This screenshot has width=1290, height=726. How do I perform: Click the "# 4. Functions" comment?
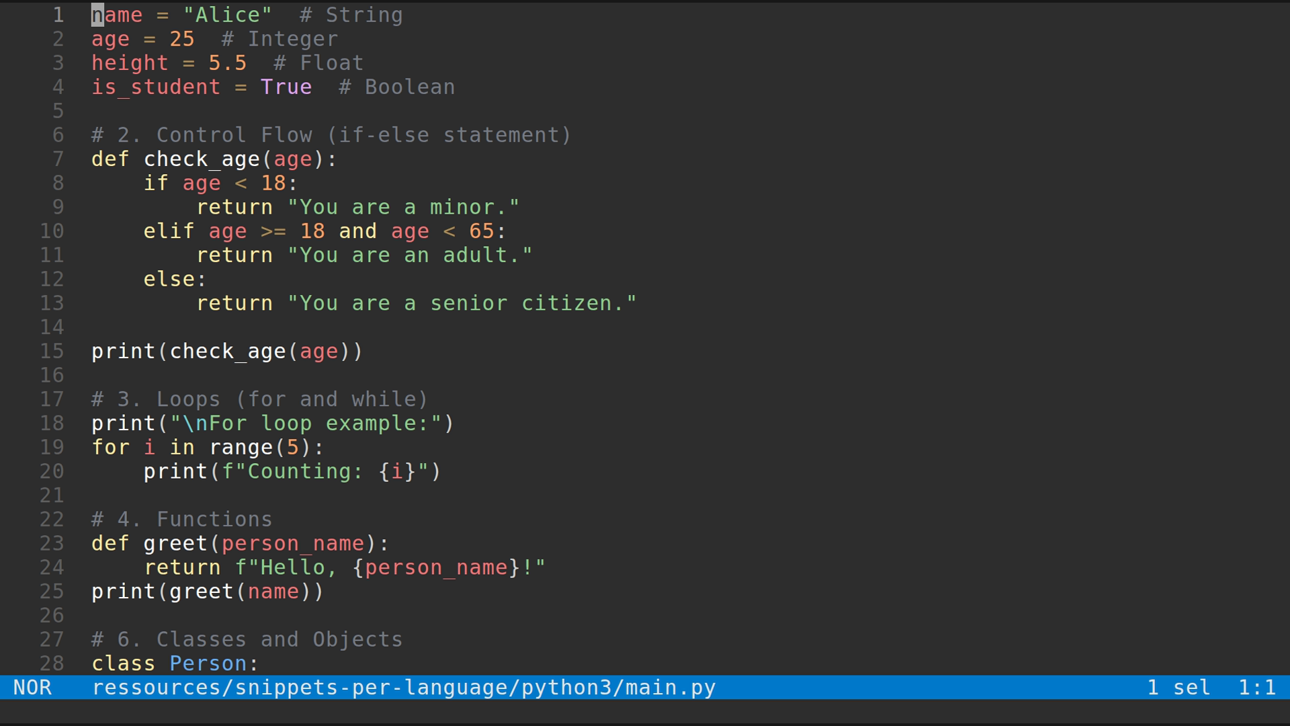181,518
